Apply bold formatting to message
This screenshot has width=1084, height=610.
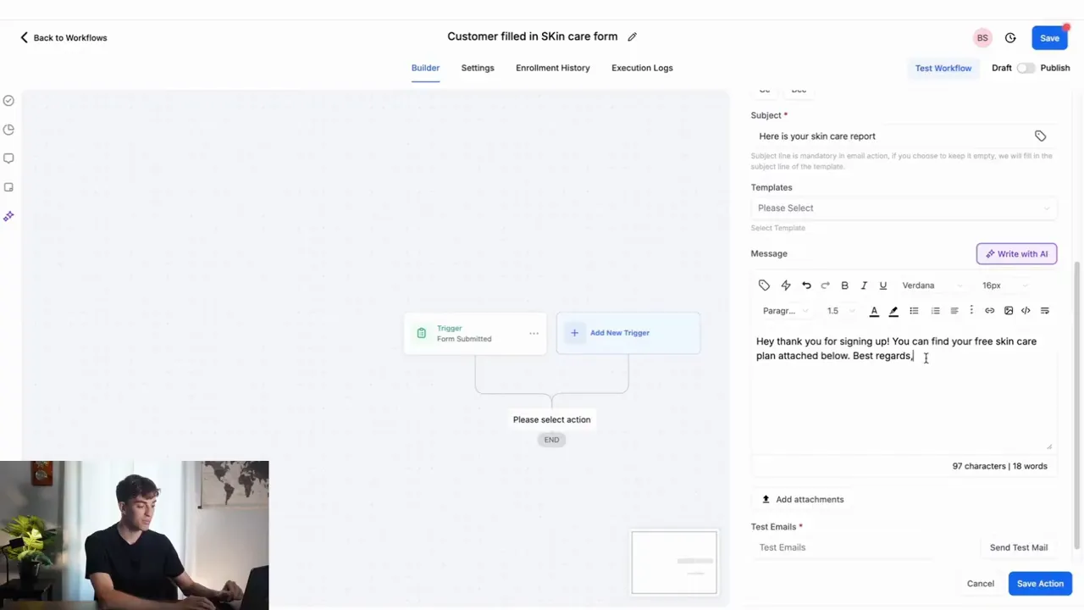coord(844,286)
